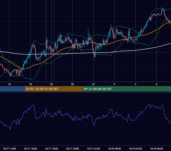The image size is (171, 151).
Task: Click the 10/17 20:00 time label
Action: point(72,148)
